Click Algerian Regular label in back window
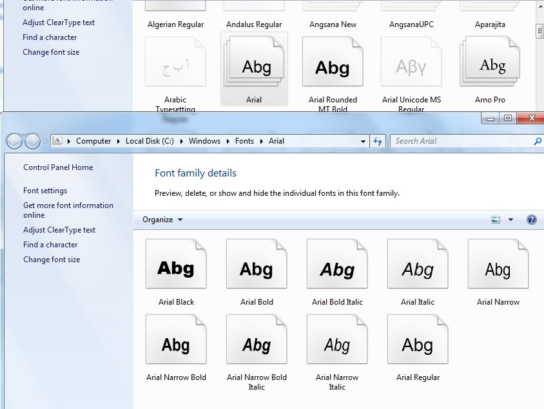The height and width of the screenshot is (409, 544). [x=175, y=24]
